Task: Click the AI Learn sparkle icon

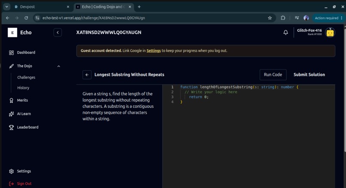Action: [x=11, y=114]
